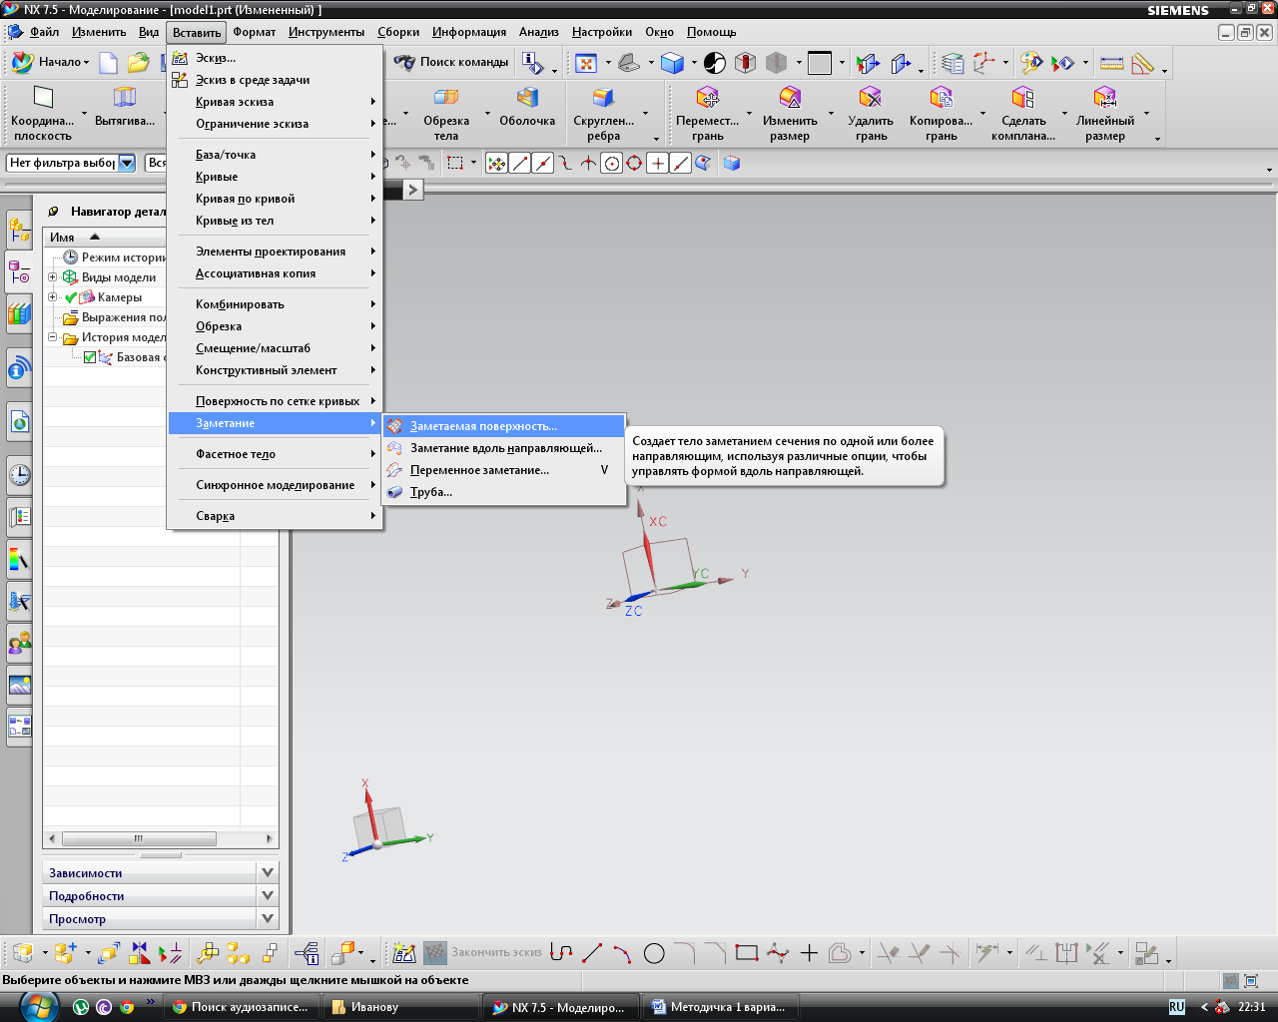The height and width of the screenshot is (1022, 1278).
Task: Open the Кривые submenu in Insert menu
Action: click(275, 177)
